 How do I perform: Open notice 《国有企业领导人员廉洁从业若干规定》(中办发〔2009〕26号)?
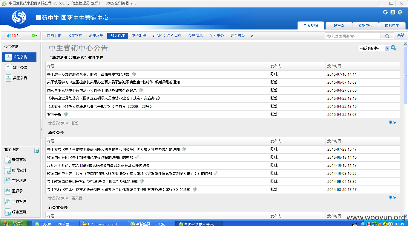(100, 106)
